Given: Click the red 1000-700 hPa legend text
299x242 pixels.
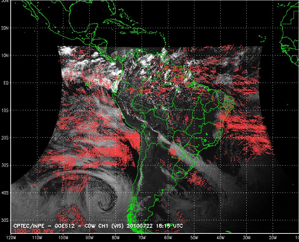Looking at the screenshot, I should (x=33, y=231).
